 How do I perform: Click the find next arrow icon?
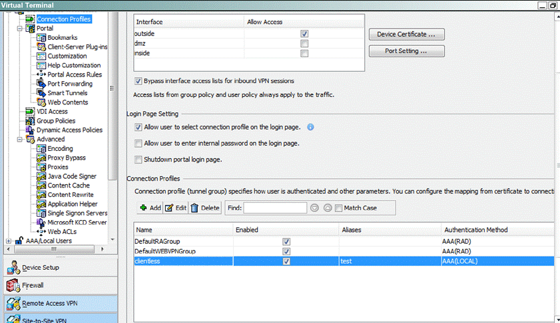[328, 208]
